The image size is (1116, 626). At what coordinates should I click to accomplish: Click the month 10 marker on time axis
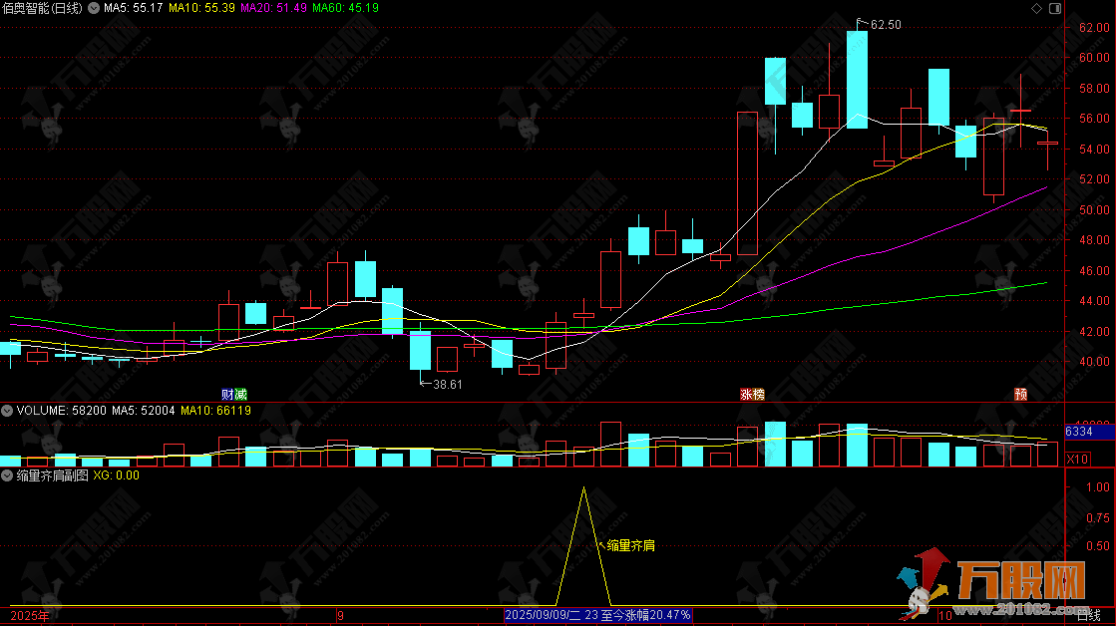tap(945, 616)
